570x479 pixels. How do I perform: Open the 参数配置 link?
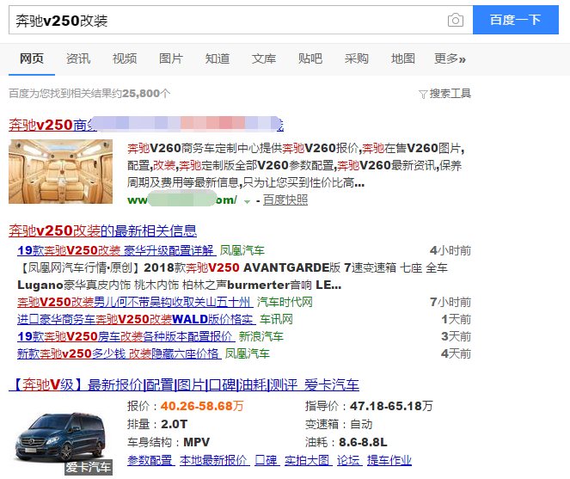(x=150, y=460)
